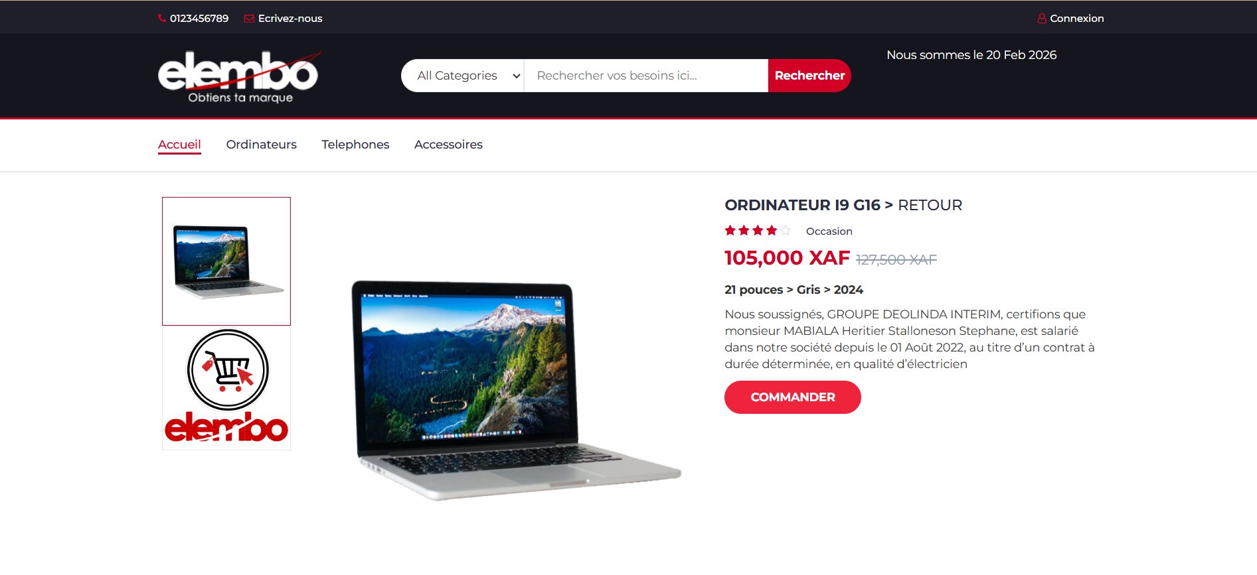Image resolution: width=1257 pixels, height=575 pixels.
Task: Go to the Telephones section
Action: 355,145
